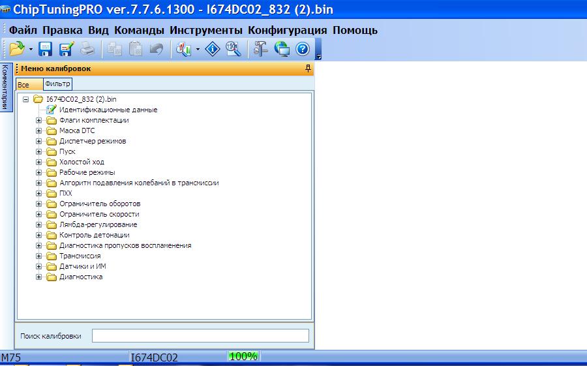Click the ПХХ folder icon
Screen dimensions: 587x366
coord(52,193)
